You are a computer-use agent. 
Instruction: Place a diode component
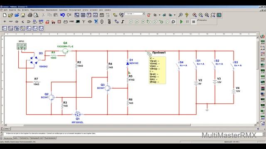pos(17,22)
